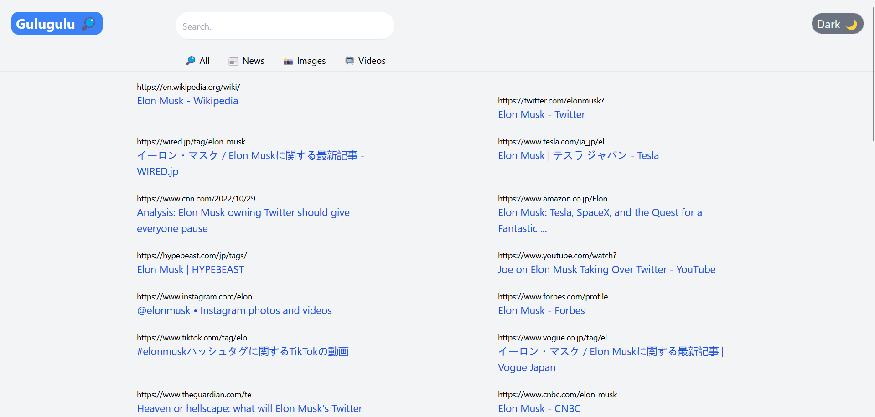Open the Elon Musk - Forbes link
Screen dimensions: 875x417
tap(541, 310)
